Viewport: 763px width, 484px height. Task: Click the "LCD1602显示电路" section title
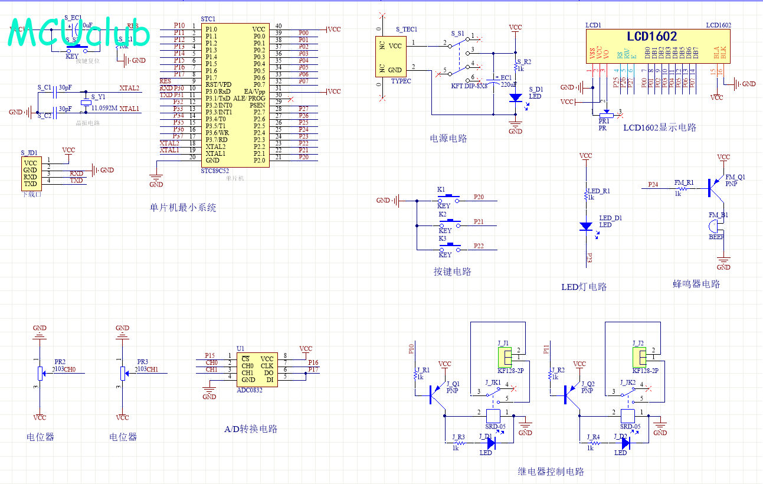659,127
